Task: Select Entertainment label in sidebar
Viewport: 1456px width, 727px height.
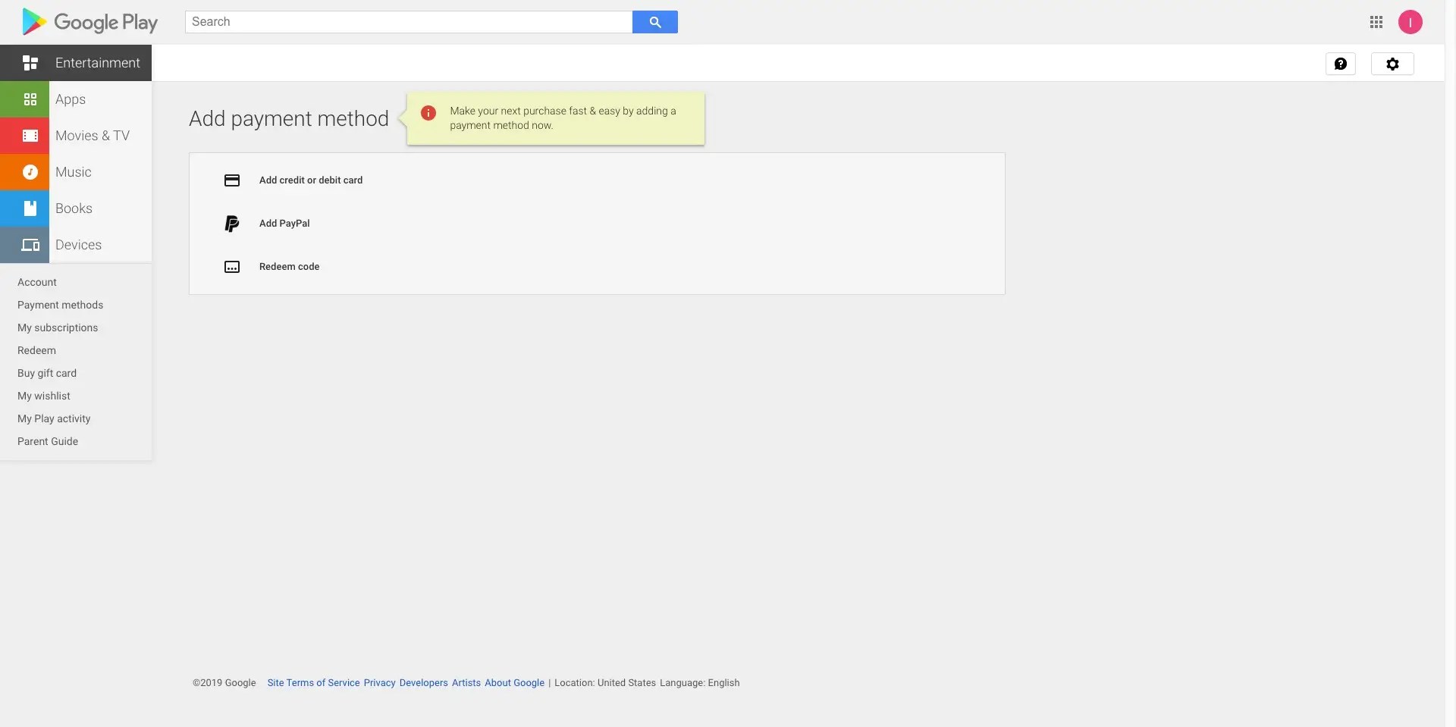Action: 98,63
